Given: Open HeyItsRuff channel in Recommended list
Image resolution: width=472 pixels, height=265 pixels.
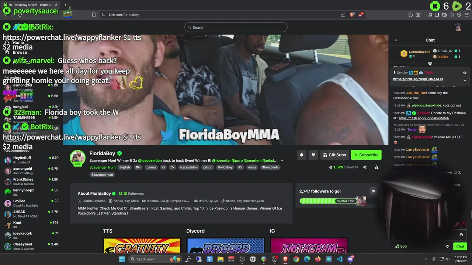Looking at the screenshot, I should (x=31, y=160).
